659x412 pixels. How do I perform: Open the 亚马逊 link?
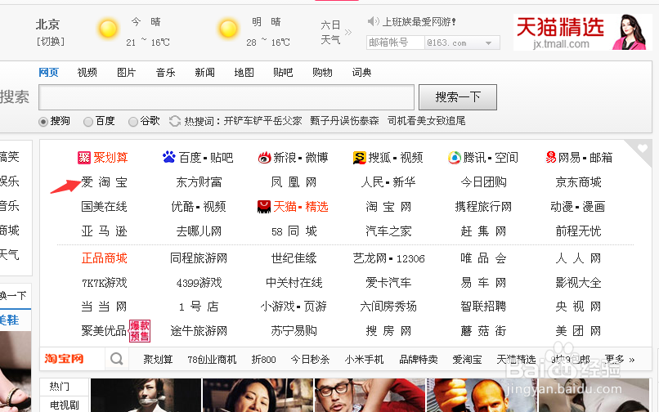click(104, 231)
